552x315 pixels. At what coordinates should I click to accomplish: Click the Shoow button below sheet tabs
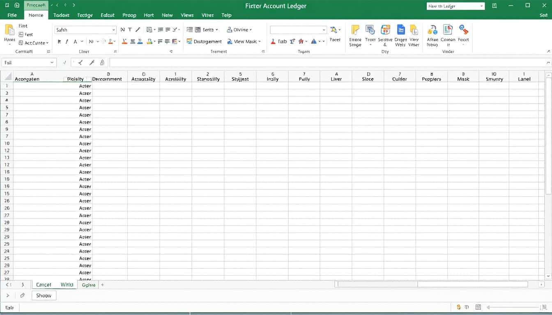point(44,295)
